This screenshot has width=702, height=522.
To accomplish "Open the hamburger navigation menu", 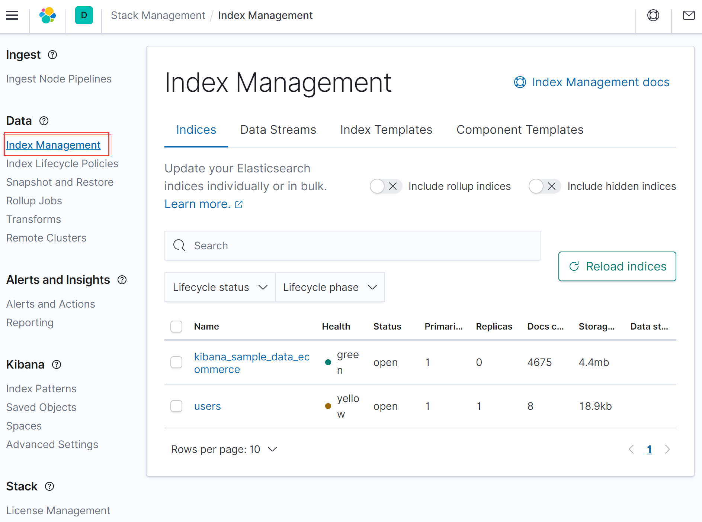I will 12,16.
